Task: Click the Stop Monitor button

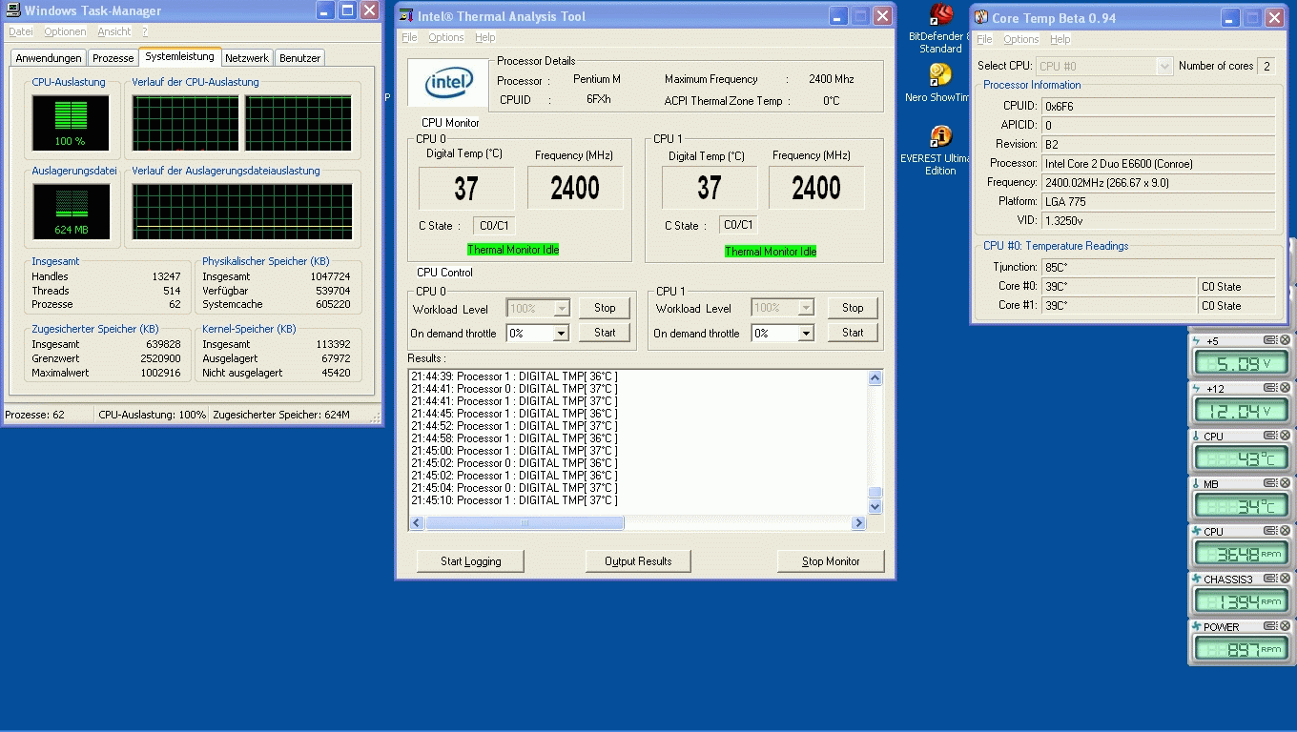Action: click(x=831, y=561)
